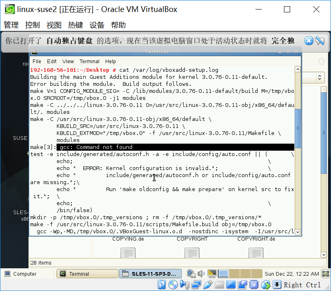Open the Terminal View menu
Image resolution: width=331 pixels, height=291 pixels.
68,61
